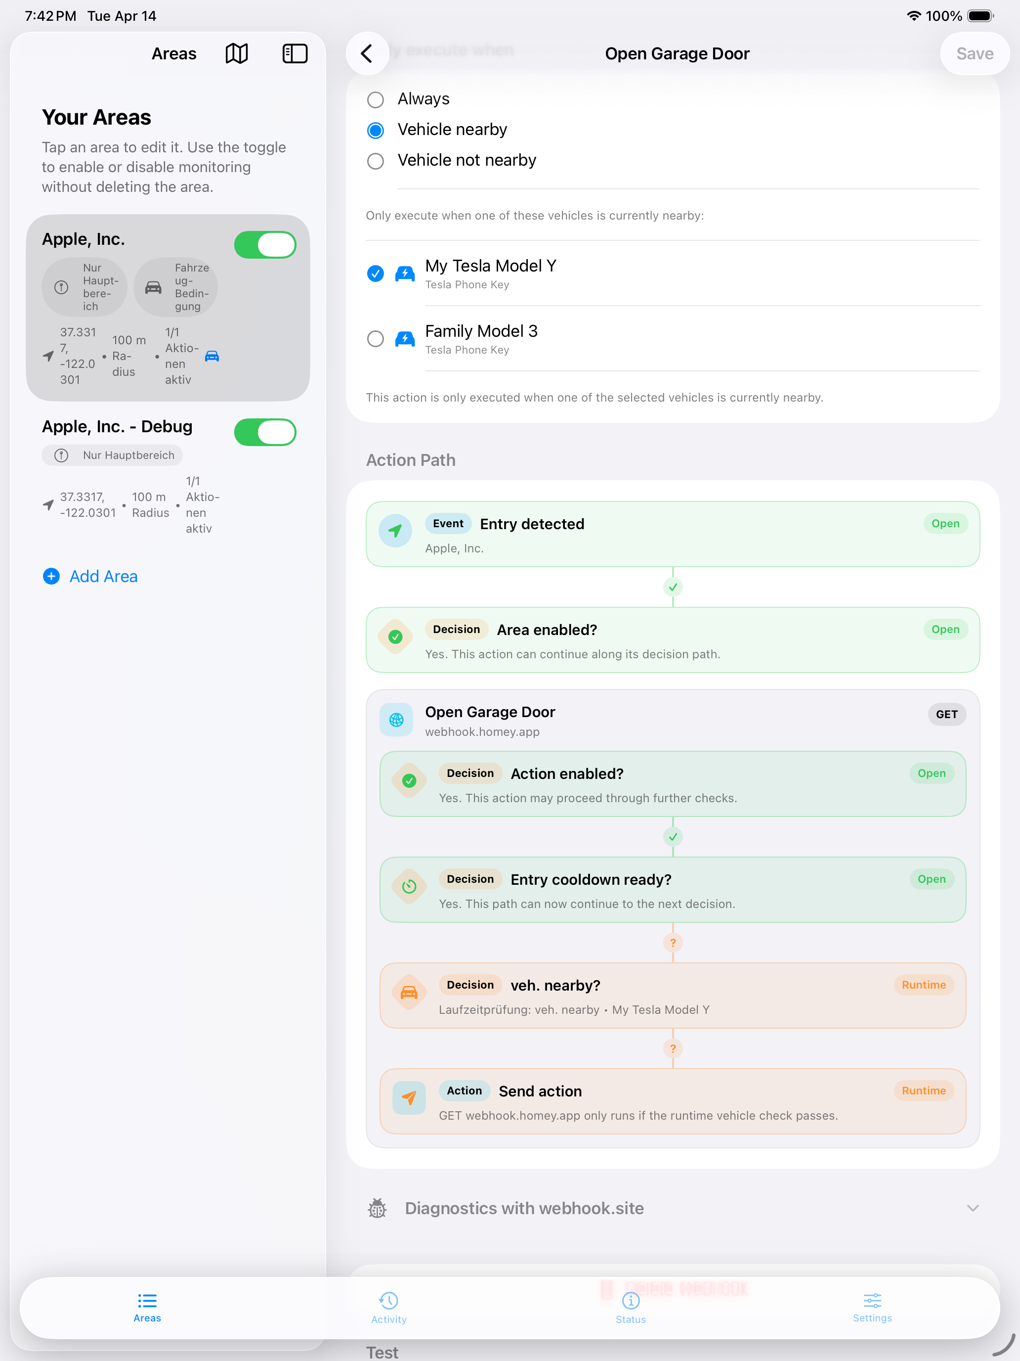The height and width of the screenshot is (1361, 1020).
Task: Click the Action enabled checkmark diamond icon
Action: [410, 781]
